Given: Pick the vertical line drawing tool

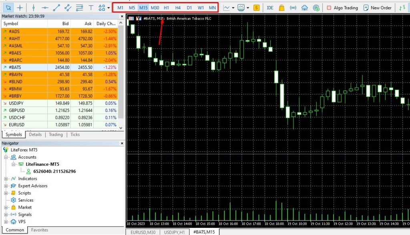Looking at the screenshot, I should pyautogui.click(x=34, y=8).
